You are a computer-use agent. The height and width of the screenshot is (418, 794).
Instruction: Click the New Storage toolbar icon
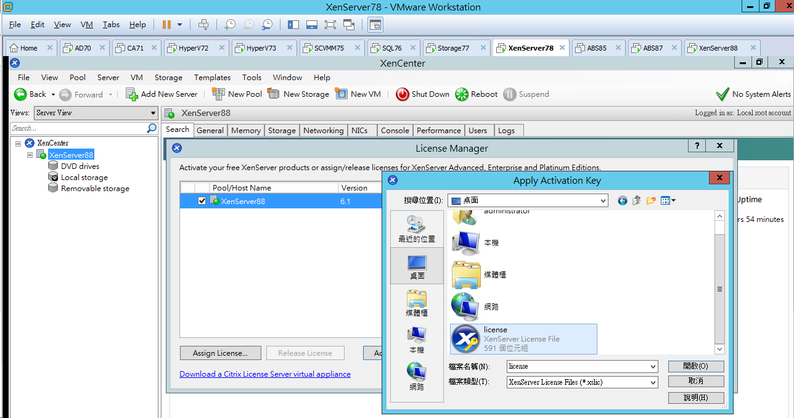click(x=274, y=94)
